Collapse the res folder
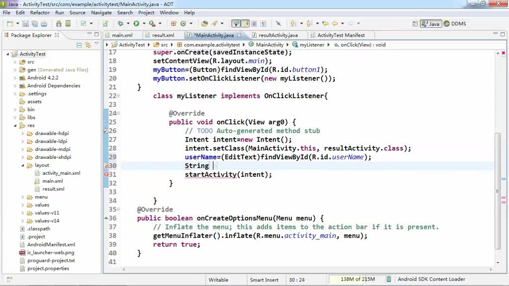The image size is (509, 286). (x=15, y=126)
